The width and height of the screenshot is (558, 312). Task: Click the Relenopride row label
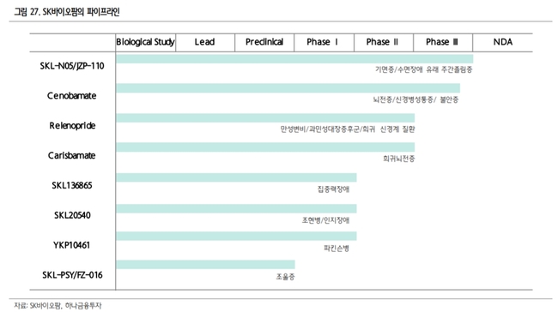pos(72,126)
